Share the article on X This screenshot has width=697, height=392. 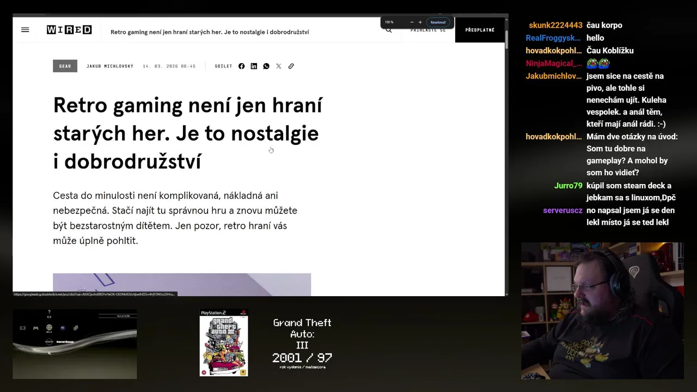[279, 66]
